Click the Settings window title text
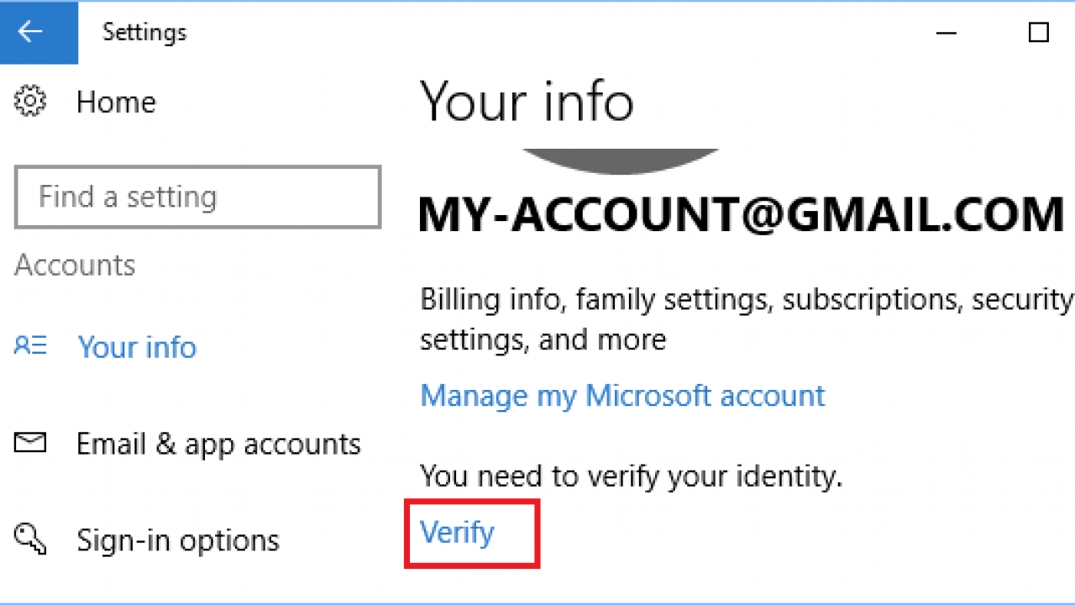This screenshot has height=605, width=1075. click(144, 33)
